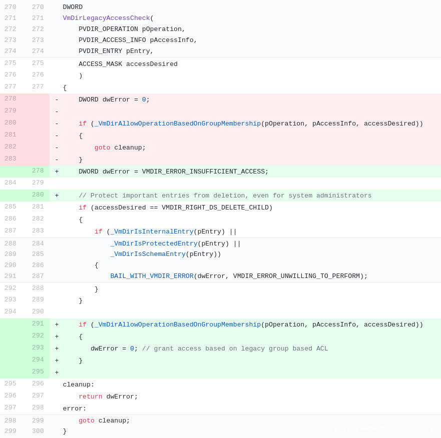The width and height of the screenshot is (441, 438).
Task: Click the 'return dwError;' statement
Action: (x=108, y=397)
